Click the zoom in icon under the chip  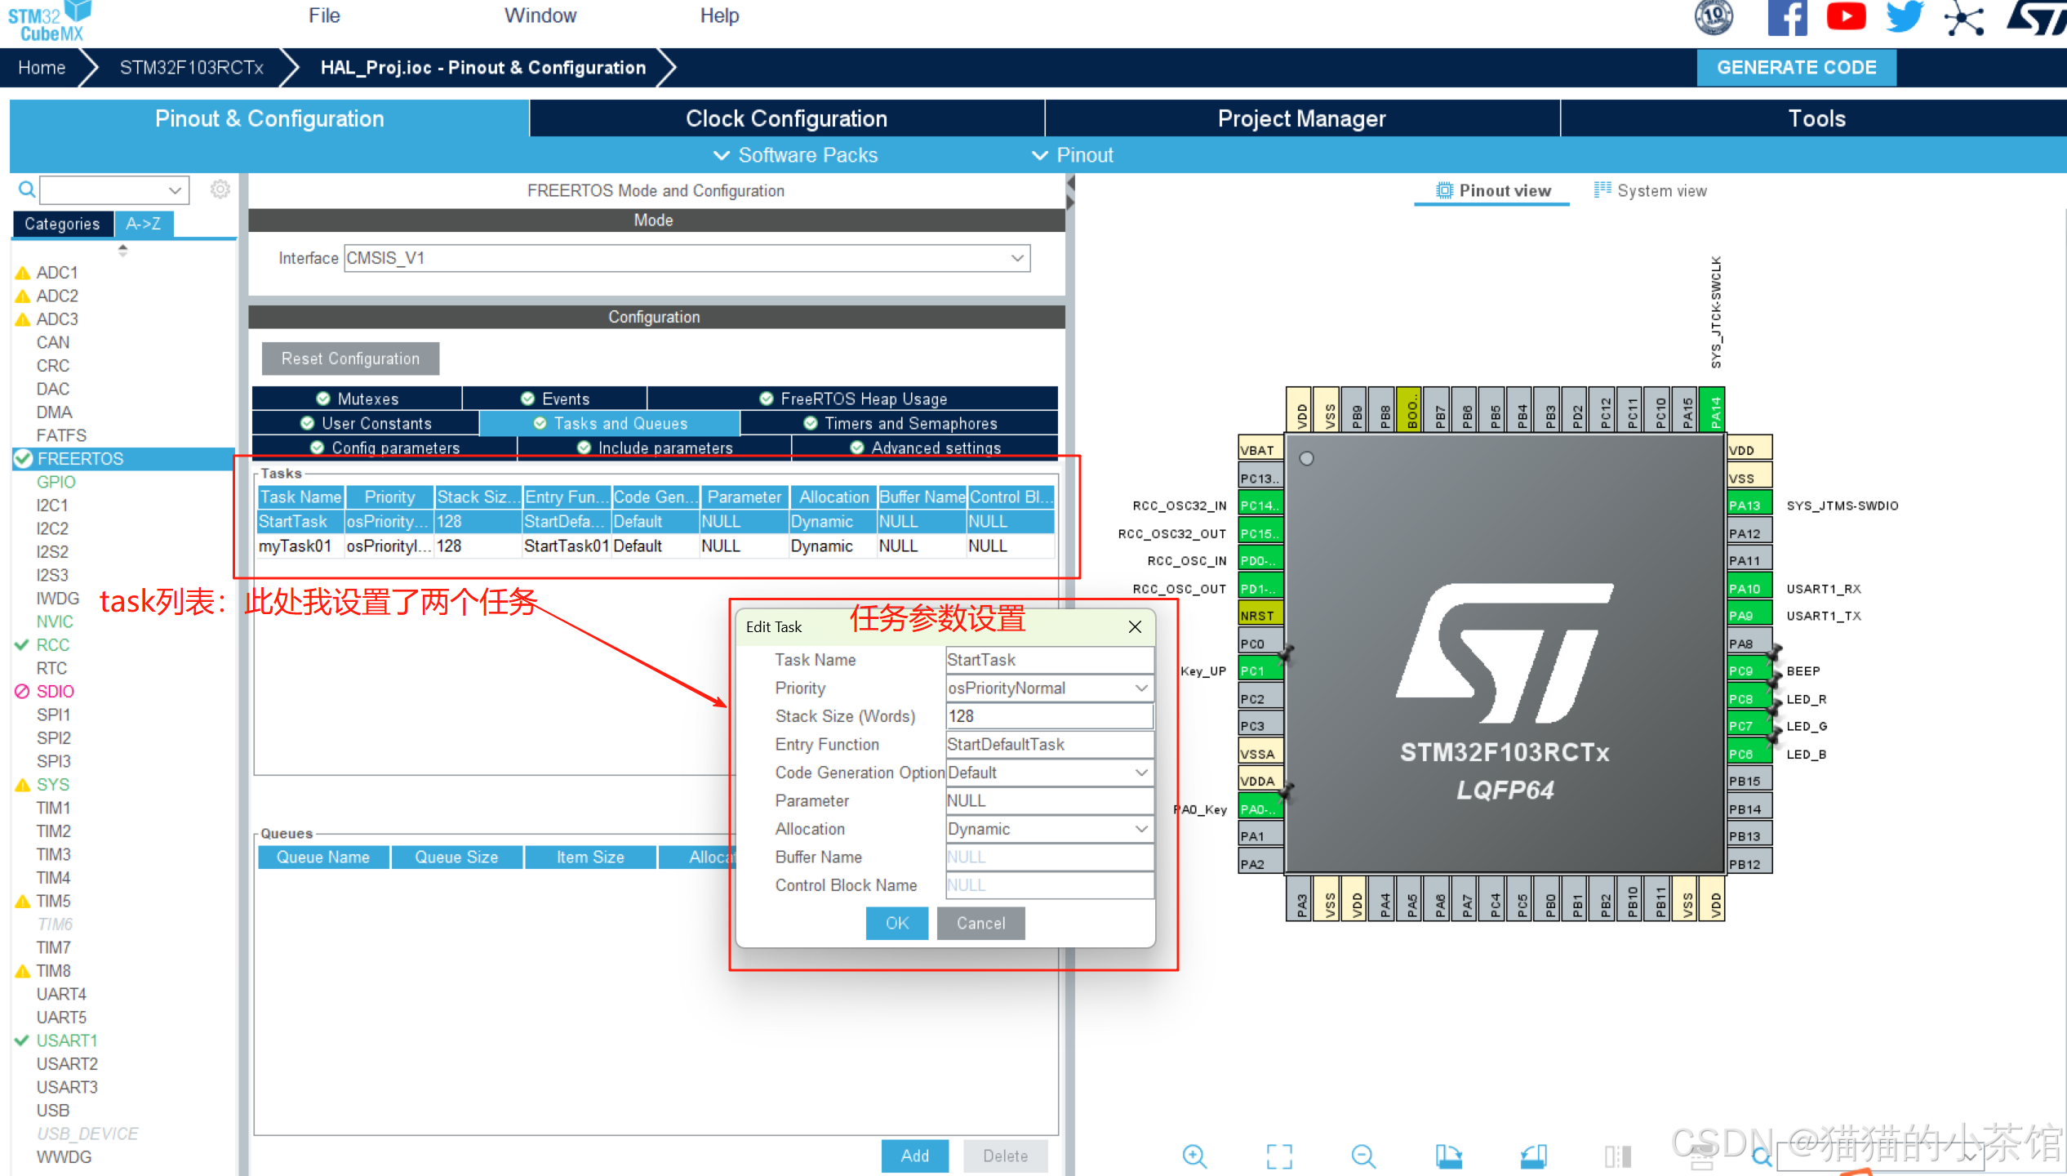pyautogui.click(x=1194, y=1156)
